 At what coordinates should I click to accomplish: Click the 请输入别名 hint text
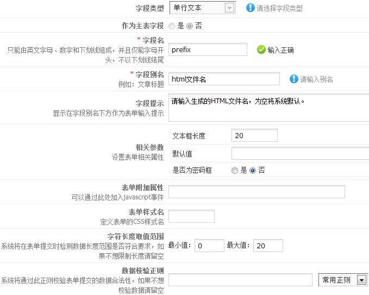316,79
